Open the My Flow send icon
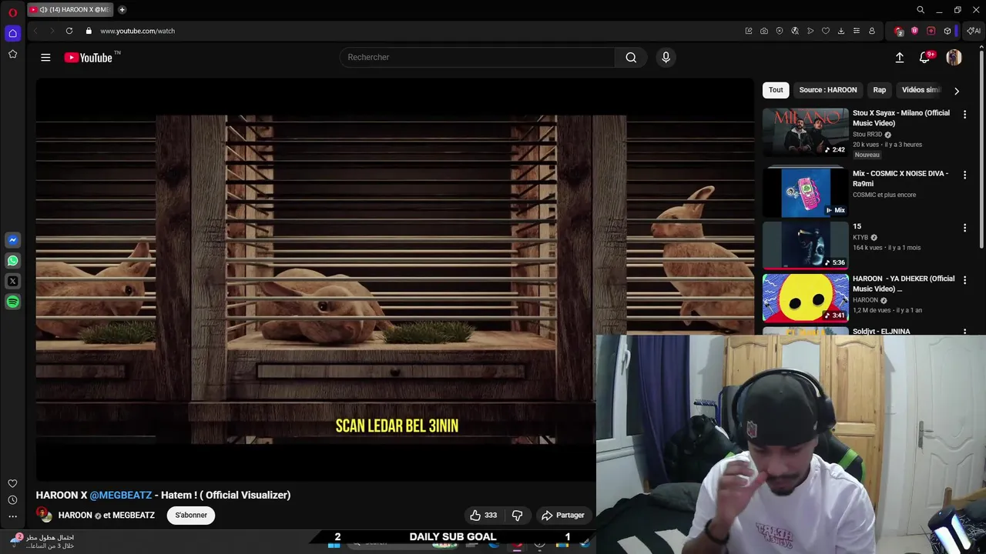 point(810,31)
